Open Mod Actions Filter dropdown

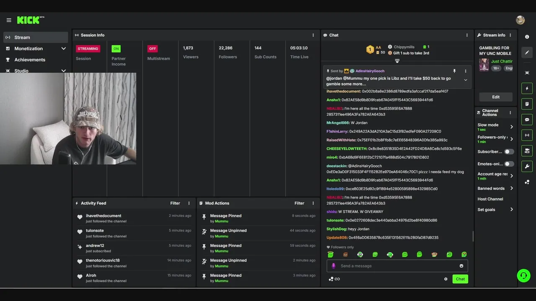click(299, 203)
